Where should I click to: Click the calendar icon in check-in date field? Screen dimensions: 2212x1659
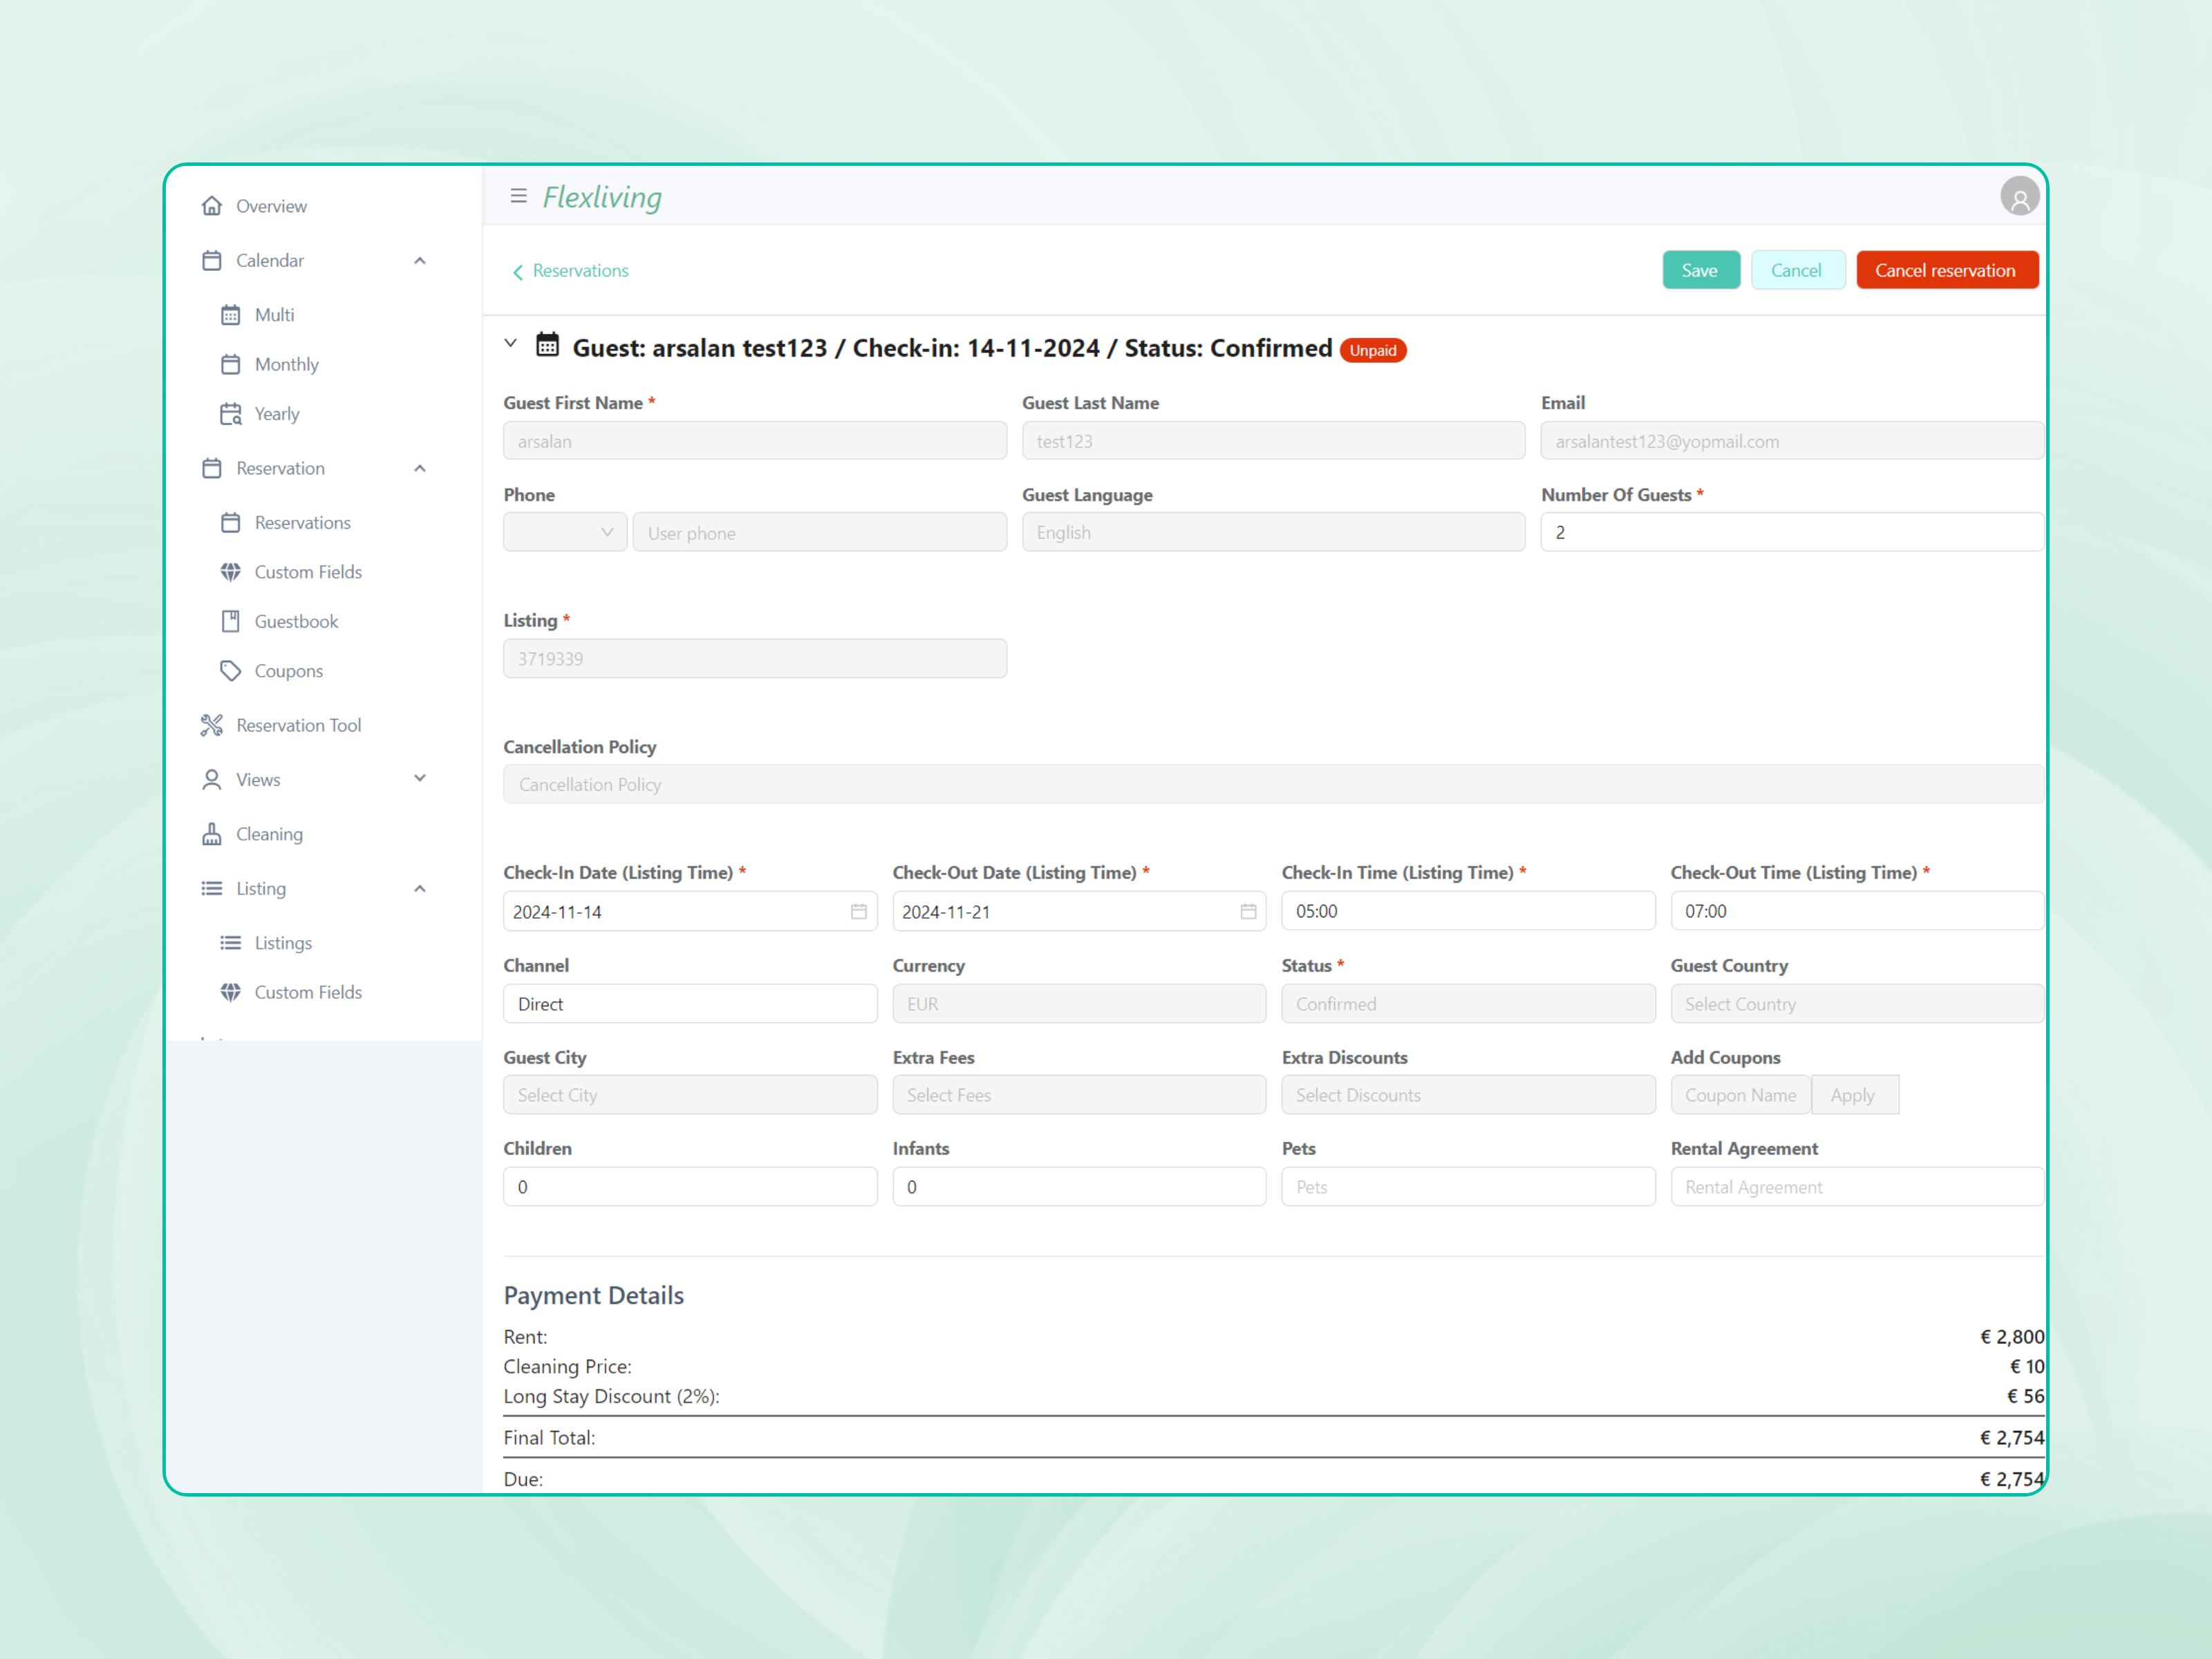(858, 911)
